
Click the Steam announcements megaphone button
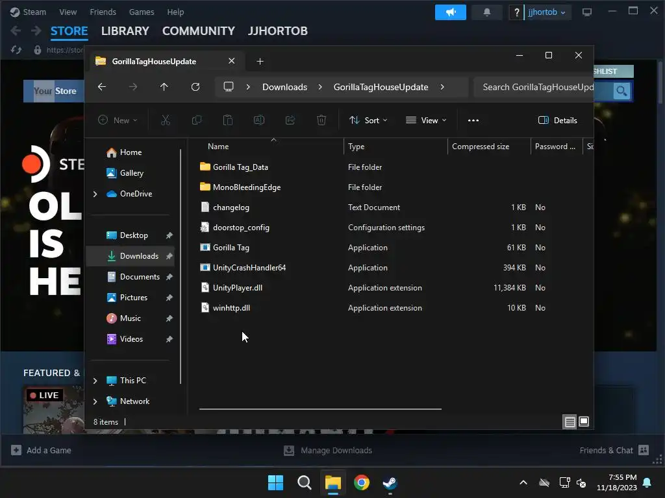[451, 12]
